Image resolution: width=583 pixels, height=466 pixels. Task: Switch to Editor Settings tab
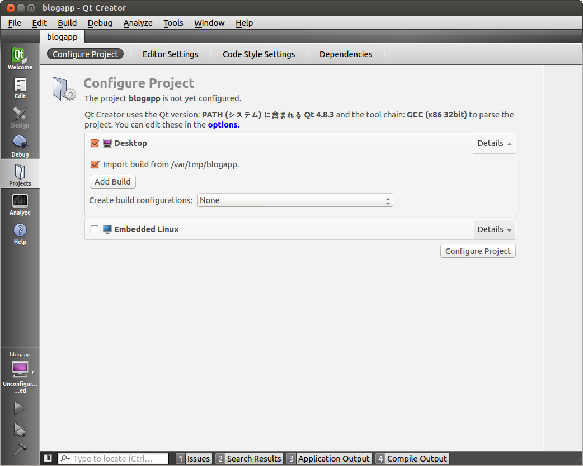[170, 54]
